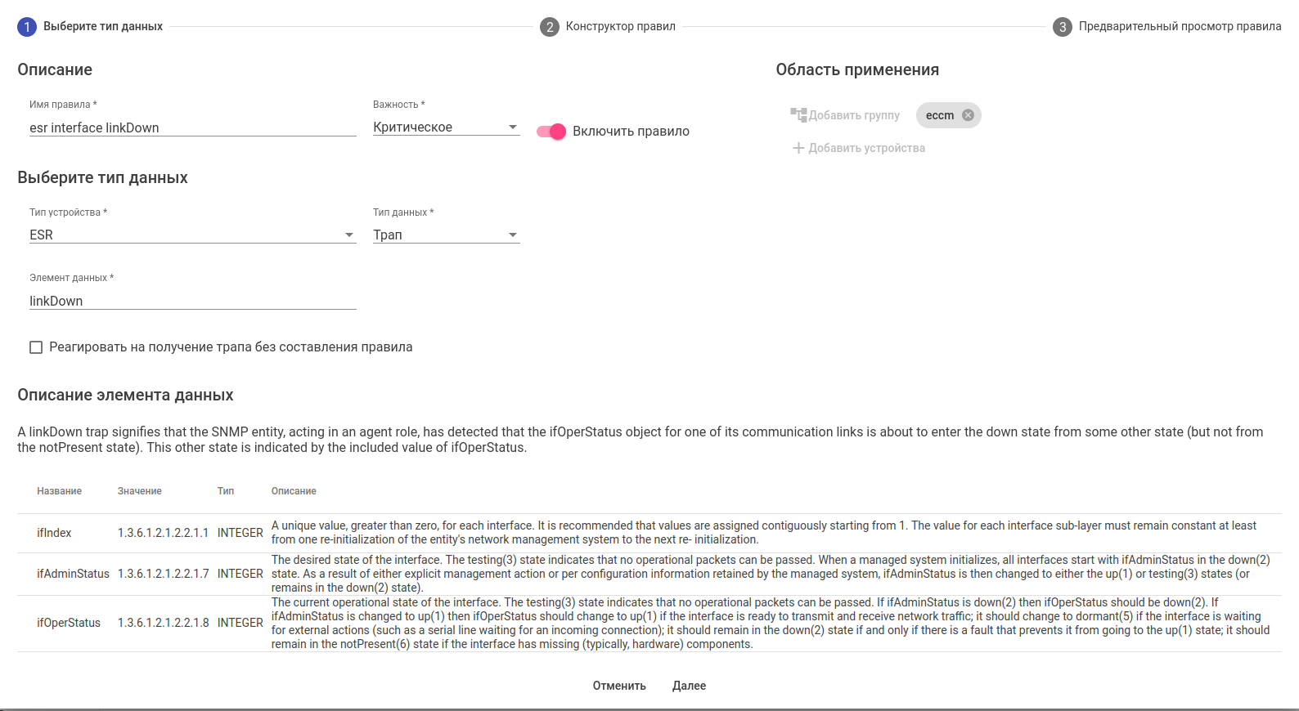Click the Далее button
The width and height of the screenshot is (1299, 711).
click(x=689, y=686)
